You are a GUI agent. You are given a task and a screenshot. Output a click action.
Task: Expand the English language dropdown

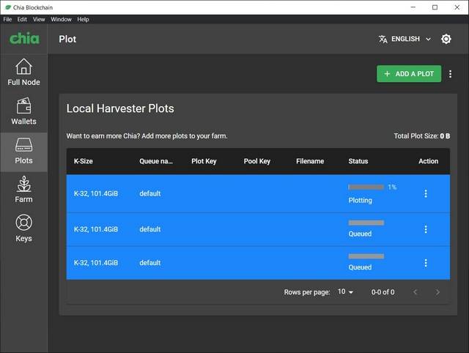coord(405,39)
